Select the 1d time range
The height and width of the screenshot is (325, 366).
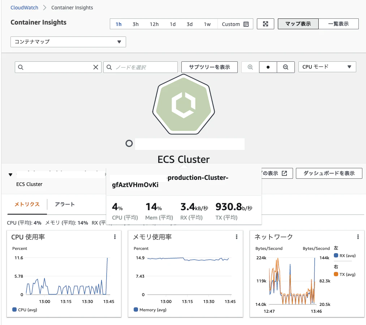(173, 24)
